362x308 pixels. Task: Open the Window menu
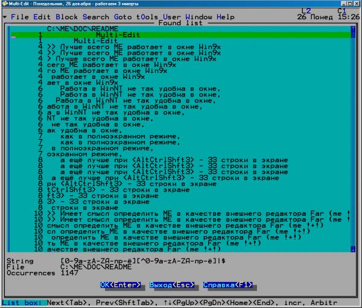[198, 17]
